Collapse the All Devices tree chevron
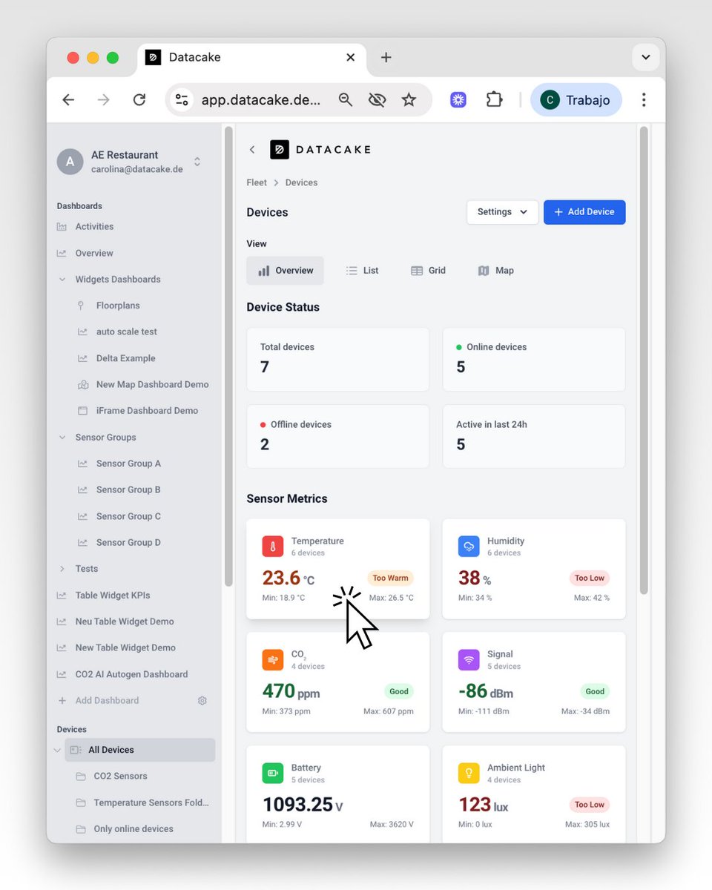 click(57, 750)
